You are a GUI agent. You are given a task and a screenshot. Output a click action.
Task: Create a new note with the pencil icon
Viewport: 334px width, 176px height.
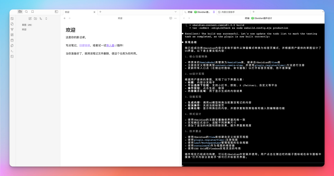click(x=30, y=19)
